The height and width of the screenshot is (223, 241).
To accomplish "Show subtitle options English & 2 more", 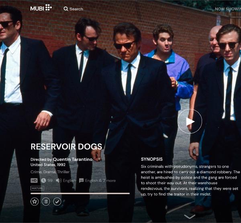I will [x=100, y=180].
